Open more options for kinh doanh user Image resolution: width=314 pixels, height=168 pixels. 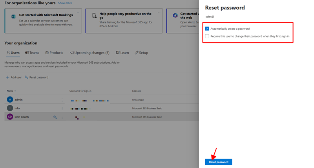coord(62,117)
